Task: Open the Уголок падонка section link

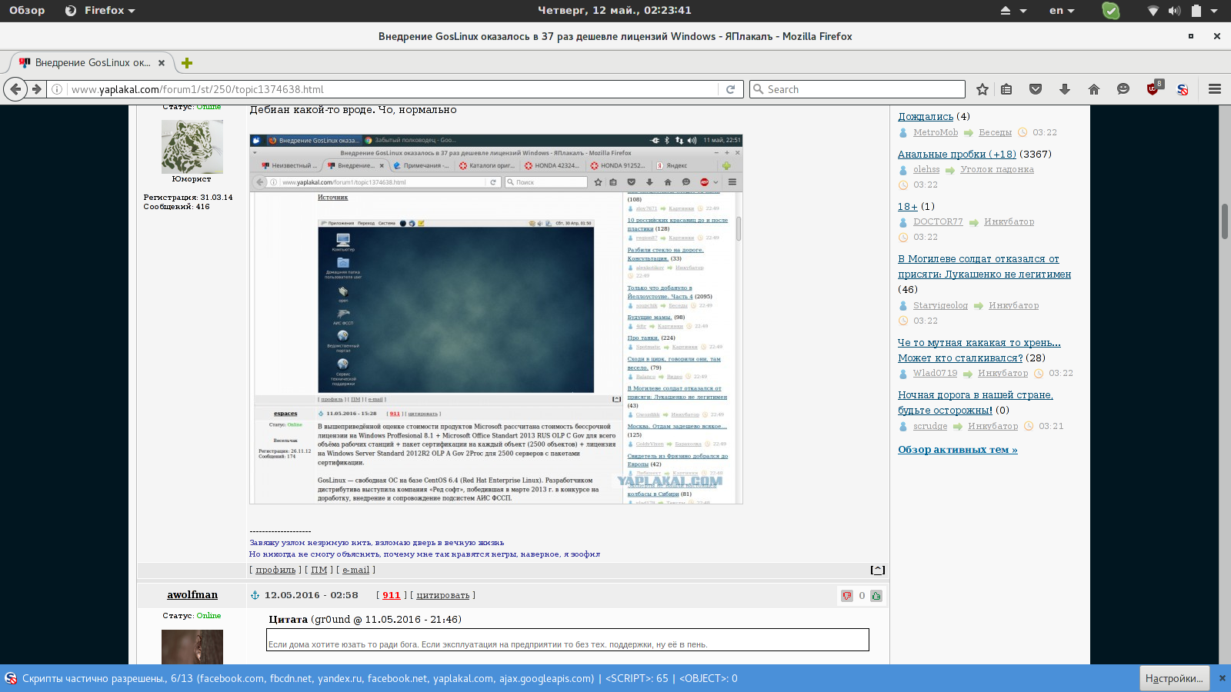Action: point(997,169)
